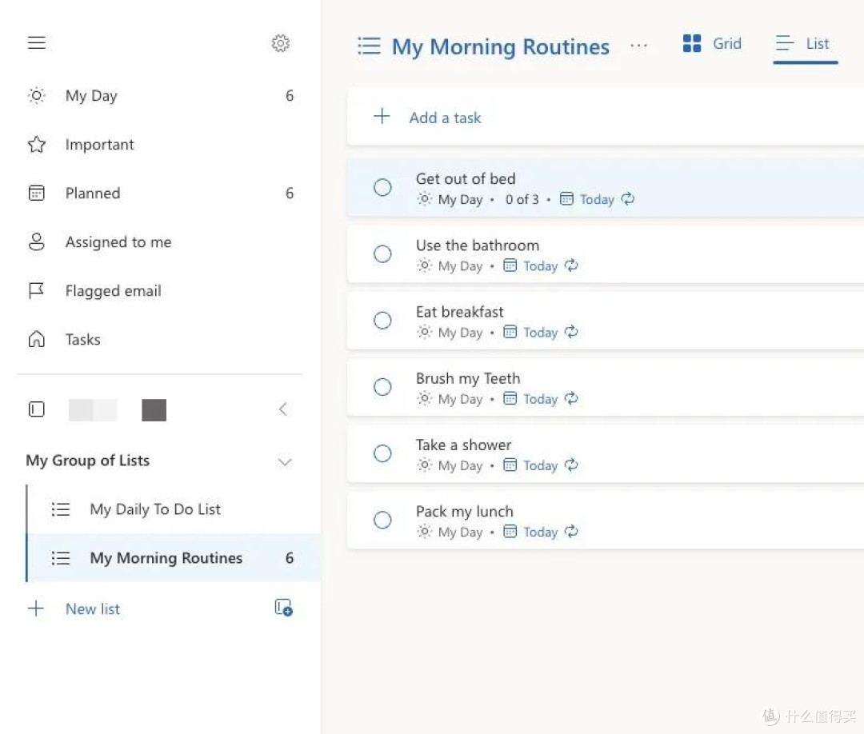The width and height of the screenshot is (864, 734).
Task: Open the Tasks list
Action: click(x=160, y=339)
